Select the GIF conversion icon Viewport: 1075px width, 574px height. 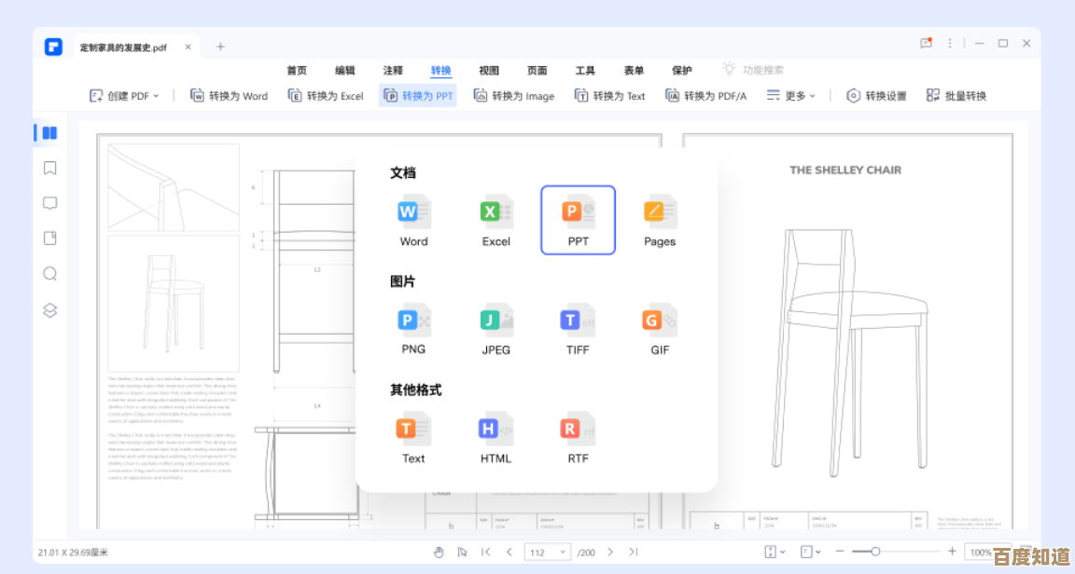point(658,320)
